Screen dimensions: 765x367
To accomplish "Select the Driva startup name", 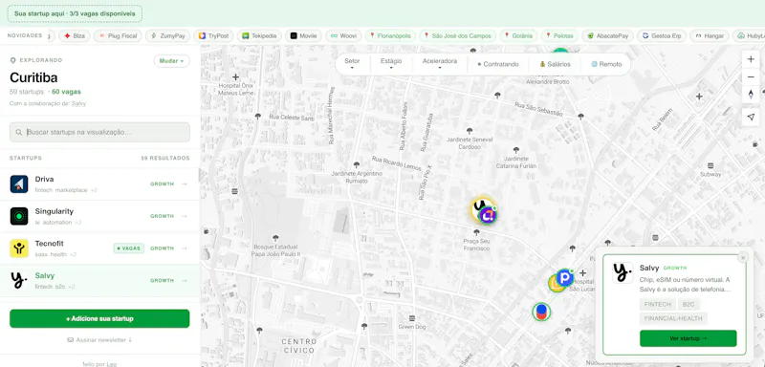I will (x=44, y=180).
